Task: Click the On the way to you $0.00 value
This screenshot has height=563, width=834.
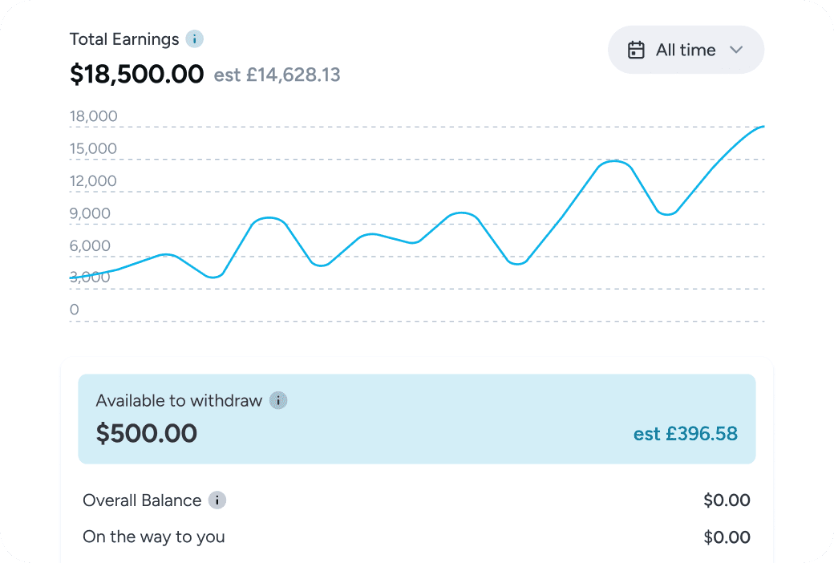Action: (727, 537)
